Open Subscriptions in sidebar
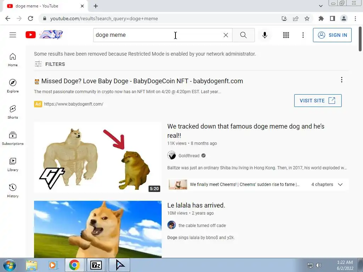363x272 pixels. pyautogui.click(x=13, y=138)
